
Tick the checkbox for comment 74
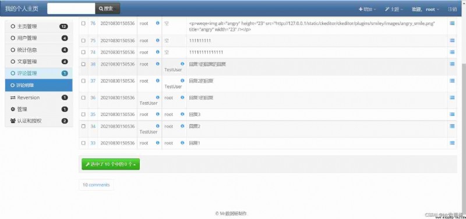pyautogui.click(x=83, y=52)
